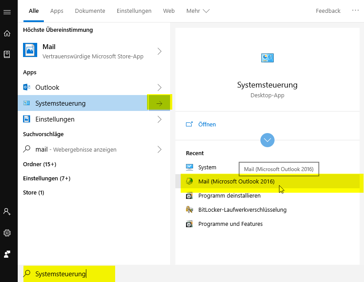Click Öffnen to open Systemsteuerung
Viewport: 364px width, 282px height.
[x=207, y=125]
